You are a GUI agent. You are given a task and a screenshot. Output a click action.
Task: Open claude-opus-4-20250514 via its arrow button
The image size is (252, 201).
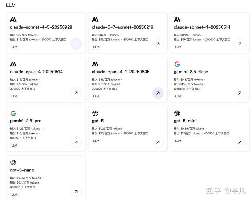76,93
